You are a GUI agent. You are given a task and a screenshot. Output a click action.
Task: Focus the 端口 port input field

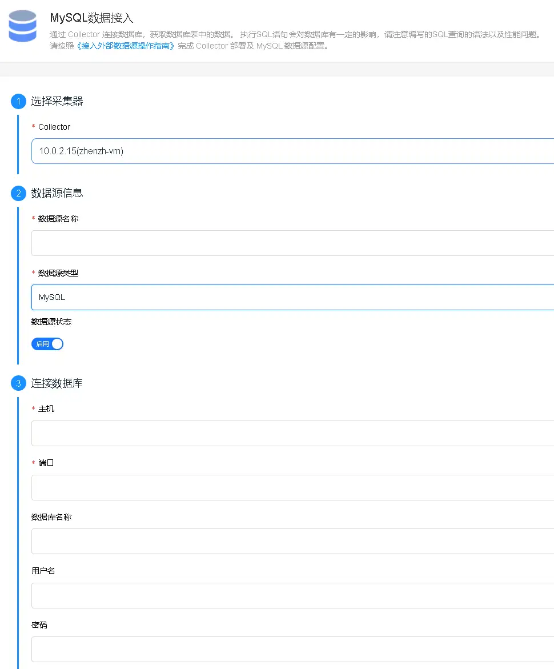[x=228, y=487]
